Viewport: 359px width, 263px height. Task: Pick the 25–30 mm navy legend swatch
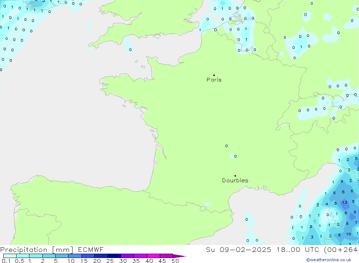(x=114, y=256)
